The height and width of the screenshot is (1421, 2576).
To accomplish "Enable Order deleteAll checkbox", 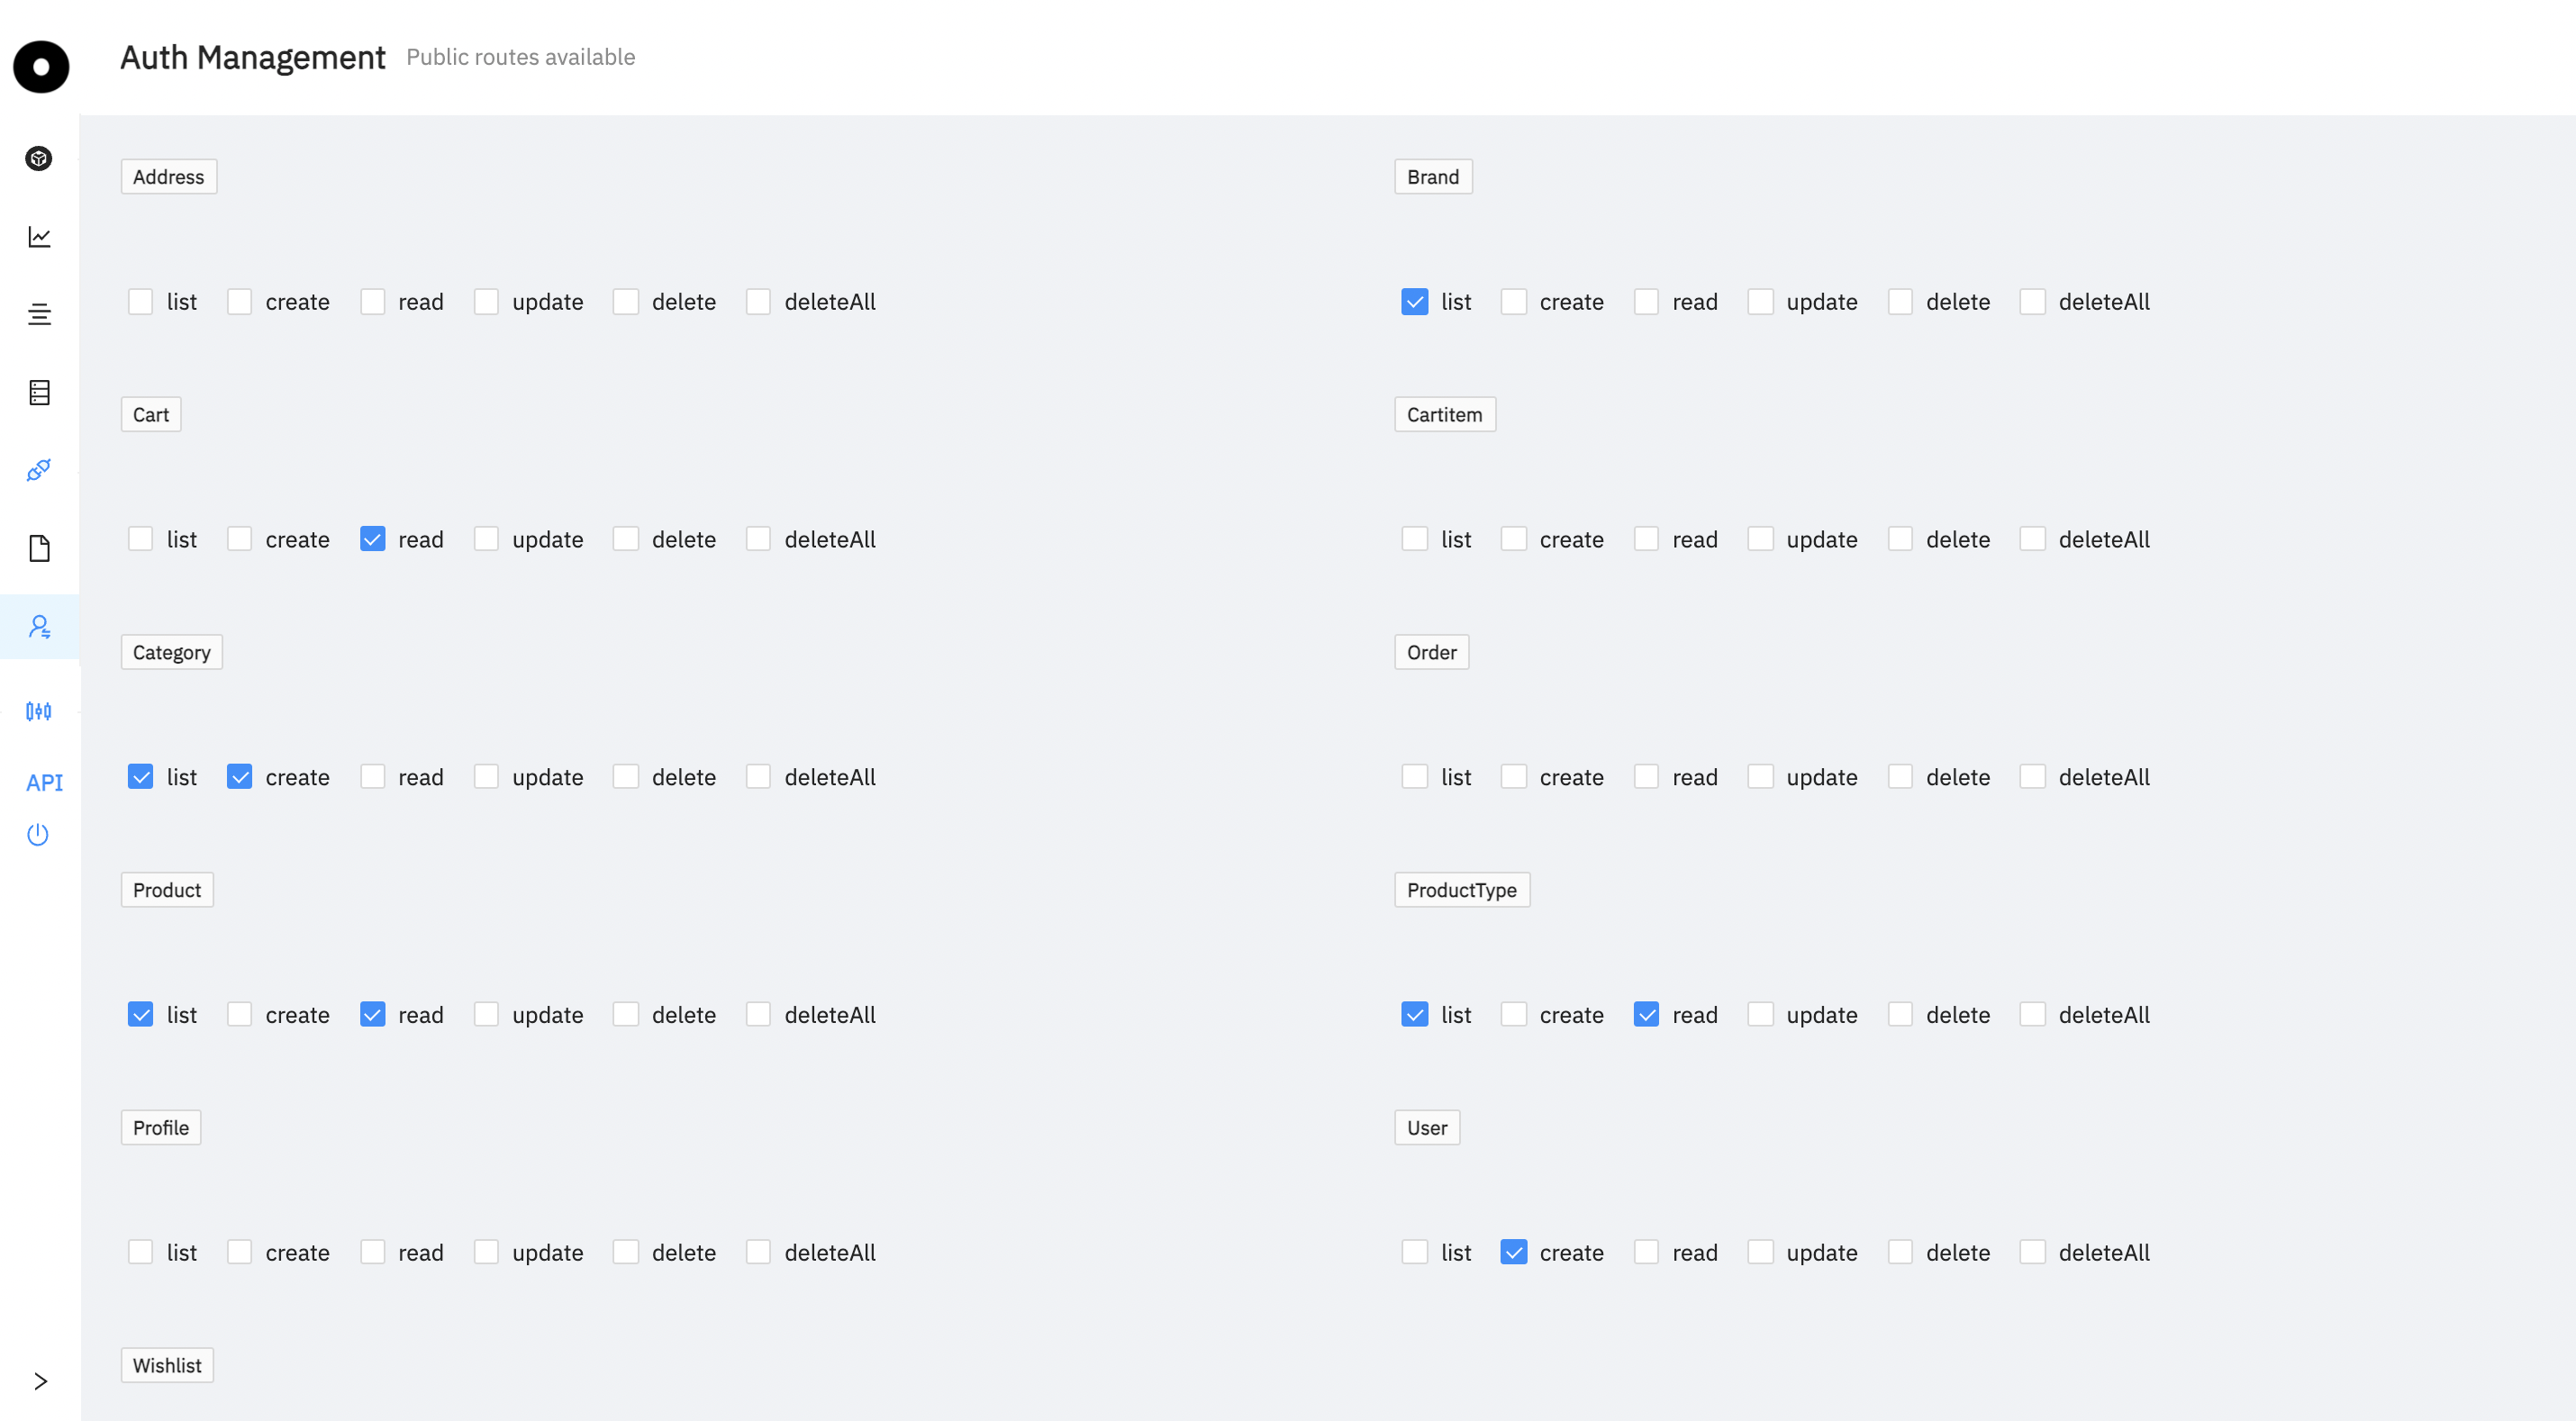I will [2033, 777].
